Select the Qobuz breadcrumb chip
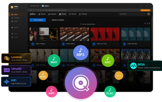The width and height of the screenshot is (162, 102). 45,6
